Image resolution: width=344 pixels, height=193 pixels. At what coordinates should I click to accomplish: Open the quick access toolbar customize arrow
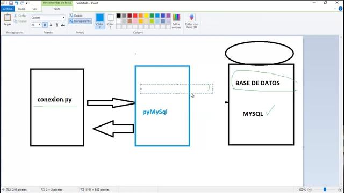coord(27,3)
